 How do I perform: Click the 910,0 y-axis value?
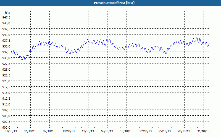click(x=6, y=104)
